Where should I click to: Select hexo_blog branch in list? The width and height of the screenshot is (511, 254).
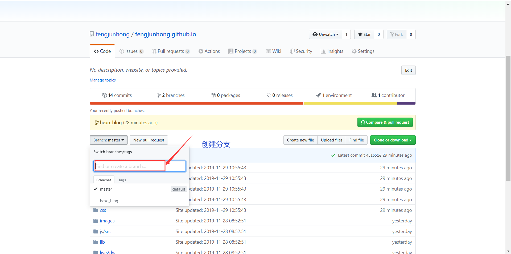coord(139,201)
